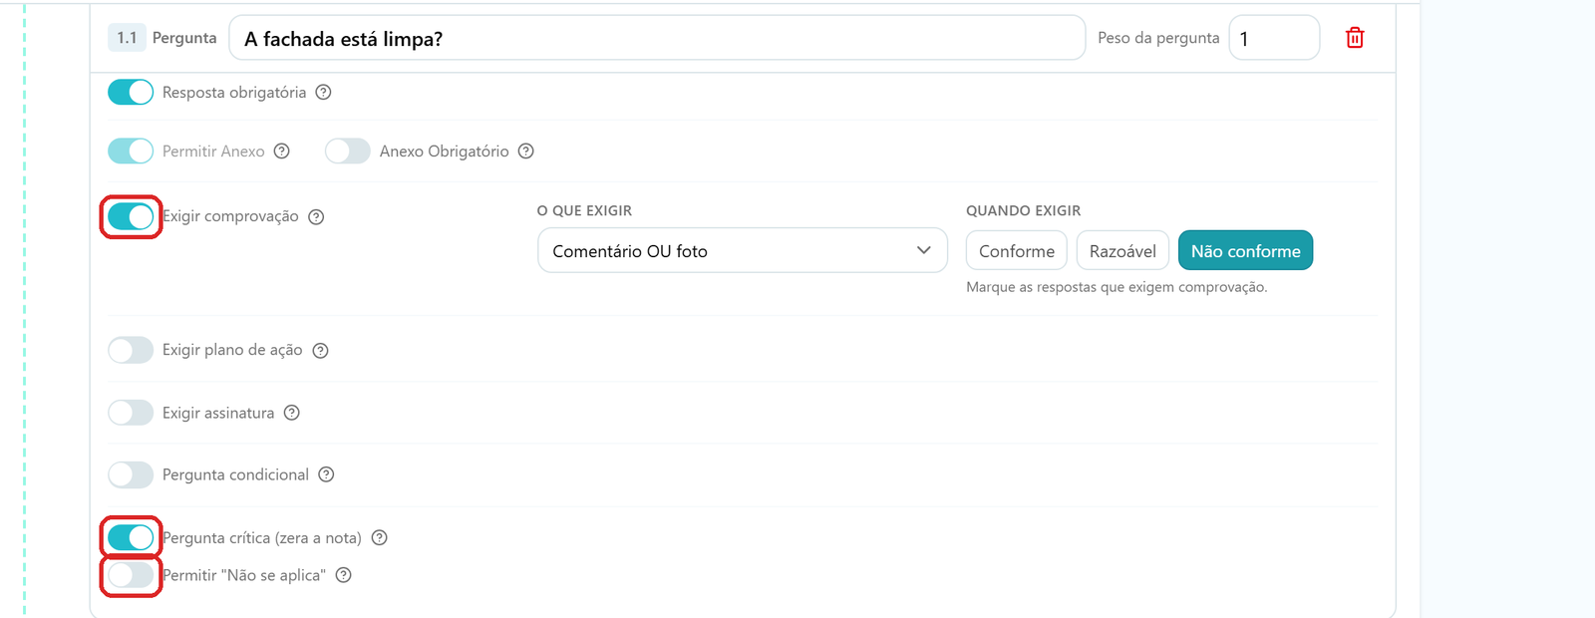The height and width of the screenshot is (618, 1595).
Task: Toggle the Permitir Anexo switch
Action: [131, 151]
